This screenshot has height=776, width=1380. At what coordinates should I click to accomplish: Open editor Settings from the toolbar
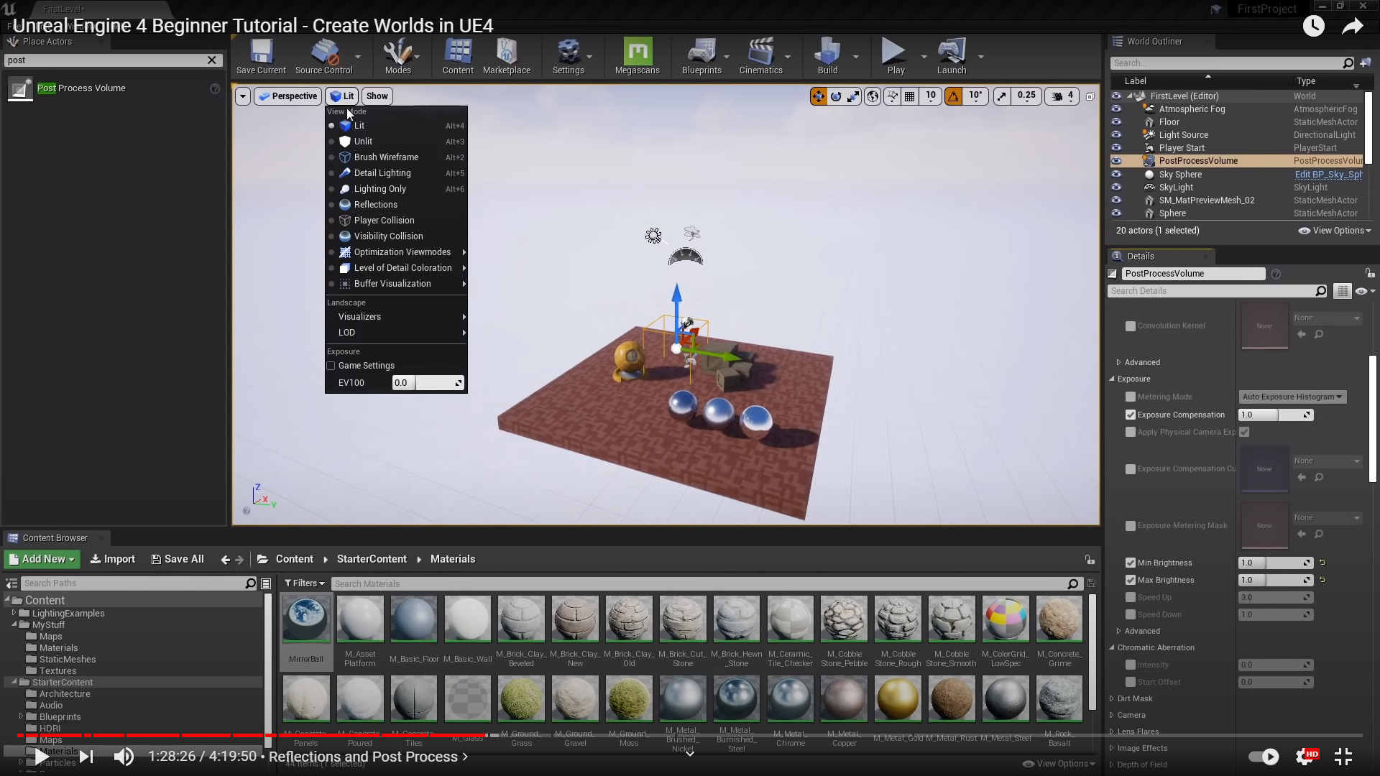click(568, 56)
